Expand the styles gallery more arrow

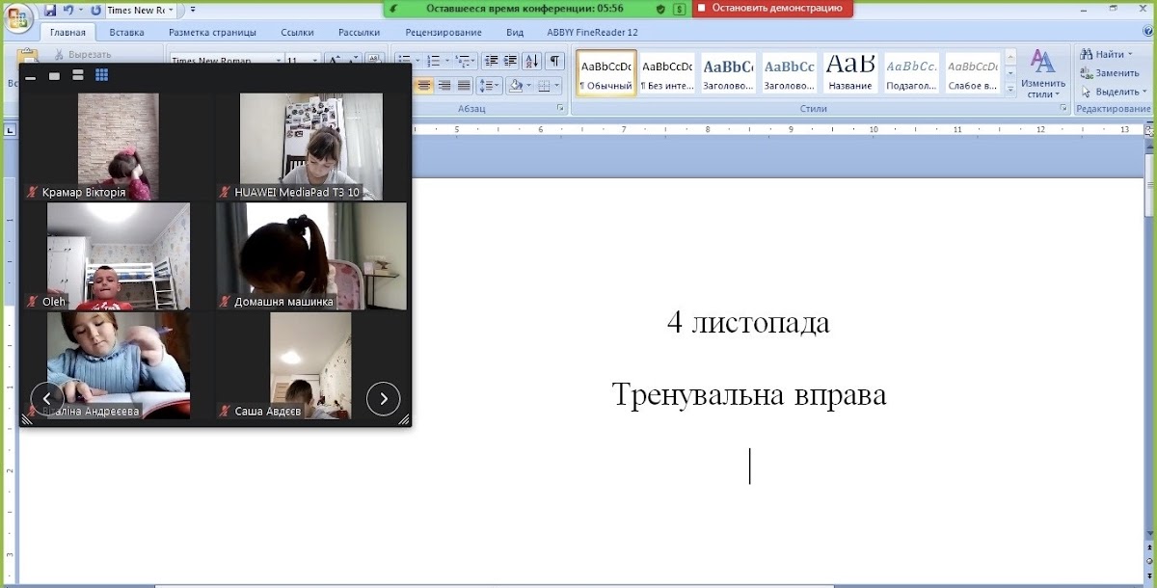[x=1009, y=90]
